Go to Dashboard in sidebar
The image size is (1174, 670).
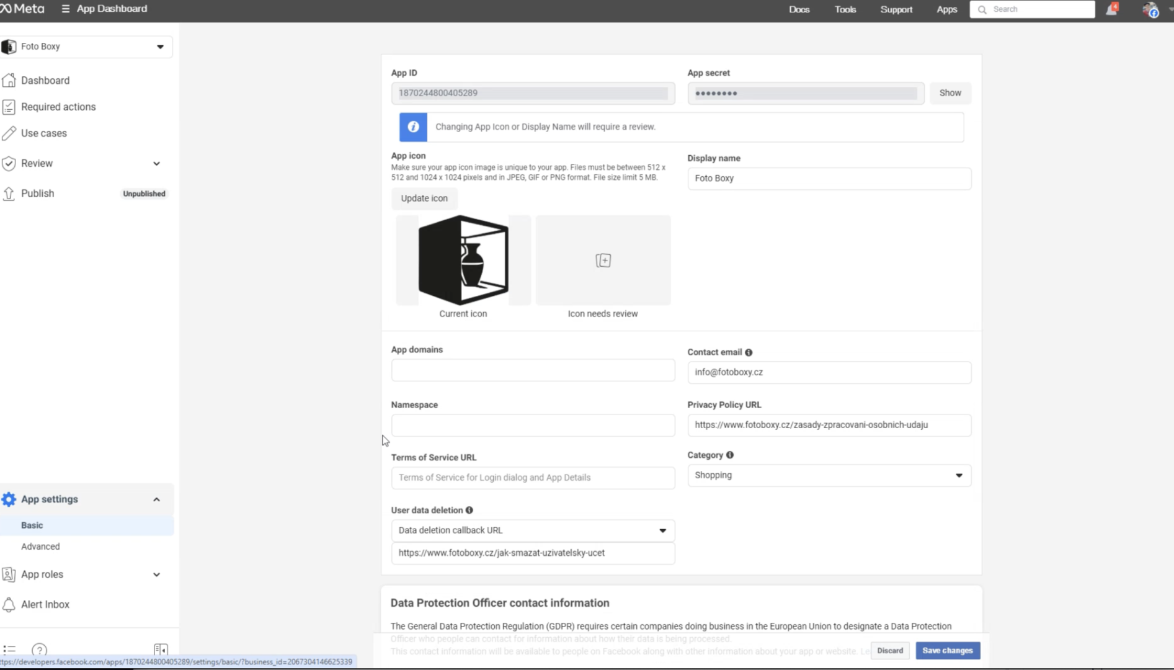[x=45, y=81]
